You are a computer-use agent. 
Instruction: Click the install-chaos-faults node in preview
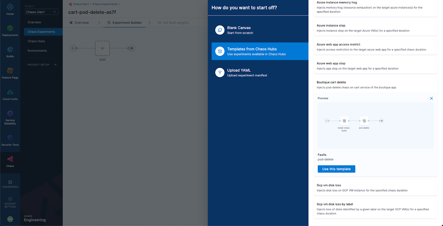click(344, 121)
